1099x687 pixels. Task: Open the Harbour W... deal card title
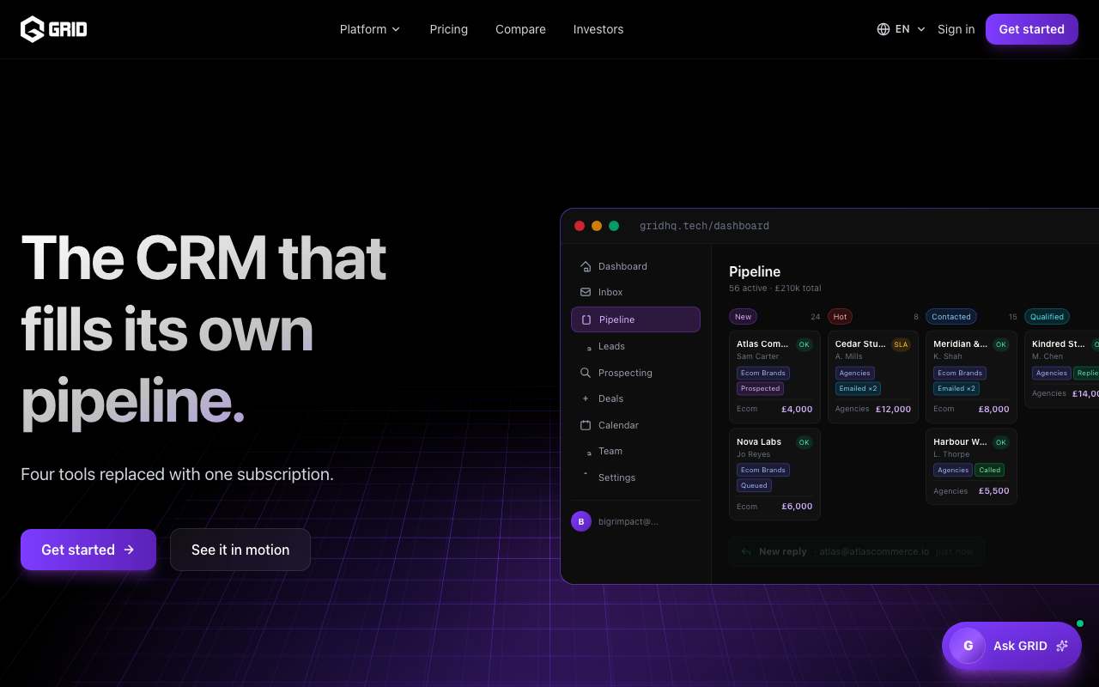tap(960, 442)
